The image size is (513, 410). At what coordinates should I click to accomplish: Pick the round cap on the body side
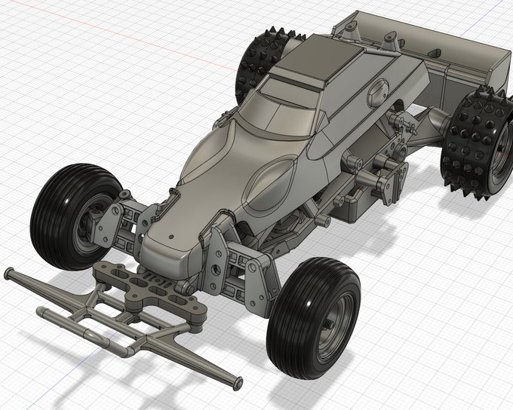(379, 93)
